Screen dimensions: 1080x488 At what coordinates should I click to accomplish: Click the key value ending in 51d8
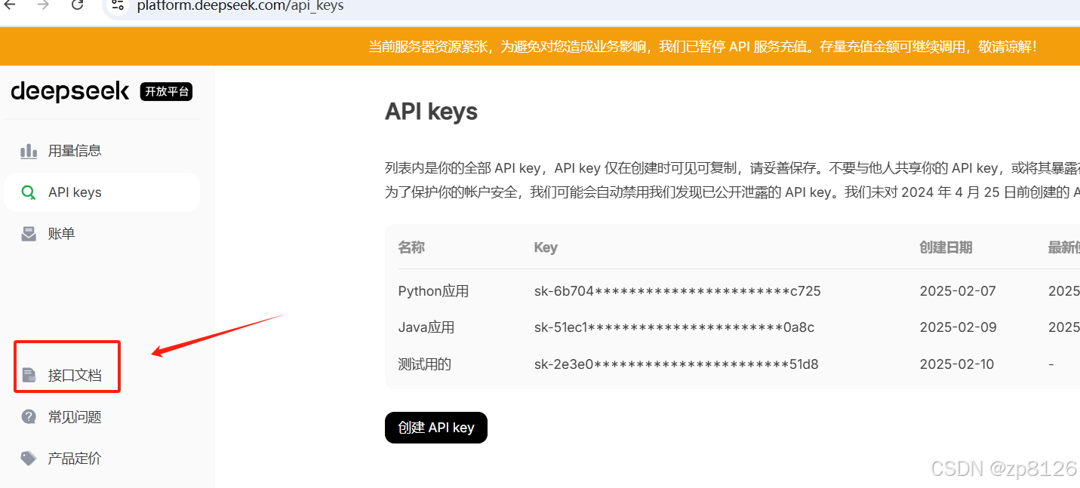[676, 364]
